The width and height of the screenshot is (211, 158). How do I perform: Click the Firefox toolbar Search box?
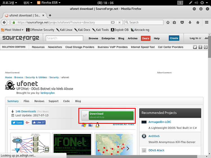coord(144,22)
